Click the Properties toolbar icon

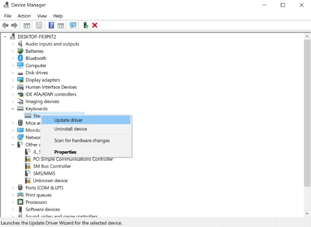click(39, 25)
